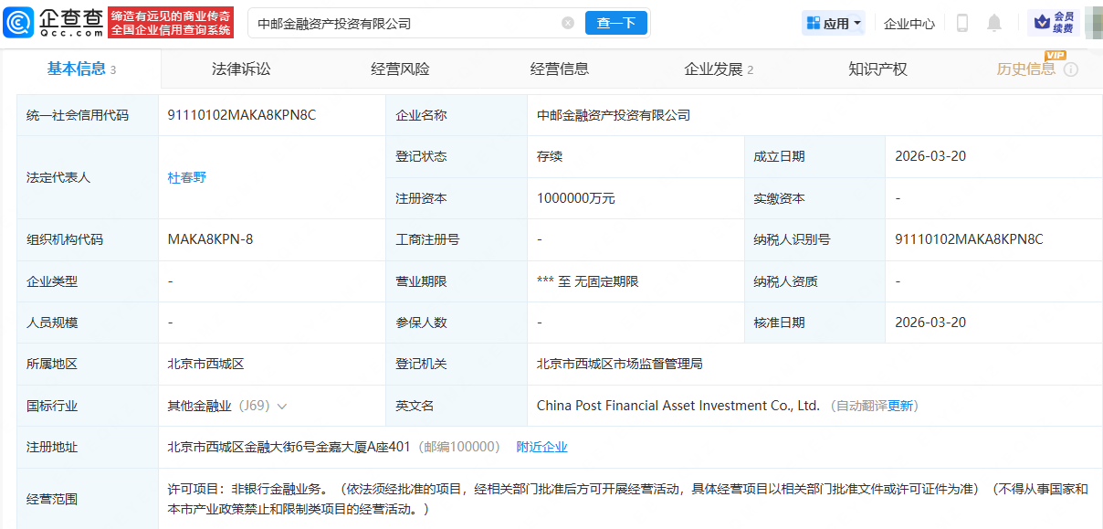Click the 纳税人资质 label
Screen dimensions: 1103x529
click(x=785, y=281)
